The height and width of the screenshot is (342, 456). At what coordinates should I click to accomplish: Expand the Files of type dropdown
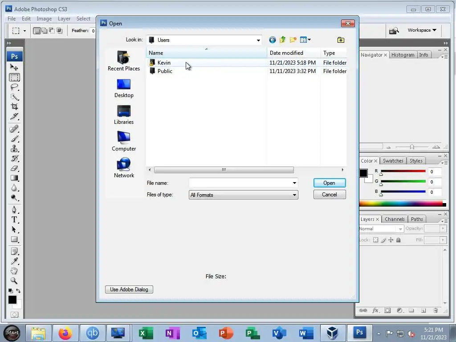294,195
